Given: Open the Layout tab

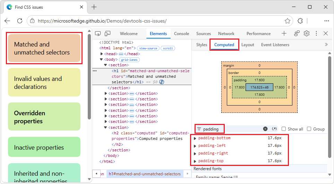Looking at the screenshot, I should click(x=248, y=45).
